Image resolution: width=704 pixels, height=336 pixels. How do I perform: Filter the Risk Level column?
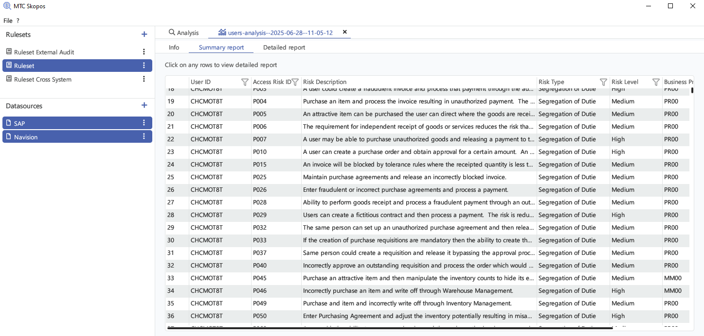656,82
